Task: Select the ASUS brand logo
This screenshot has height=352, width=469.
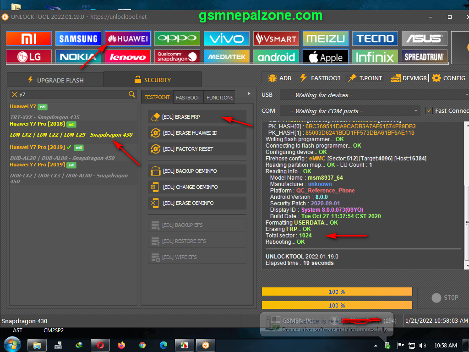Action: coord(425,38)
